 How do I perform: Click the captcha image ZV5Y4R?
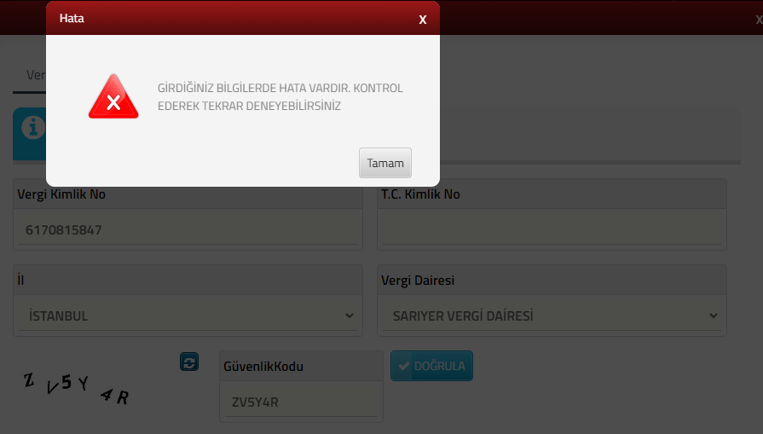tap(77, 388)
